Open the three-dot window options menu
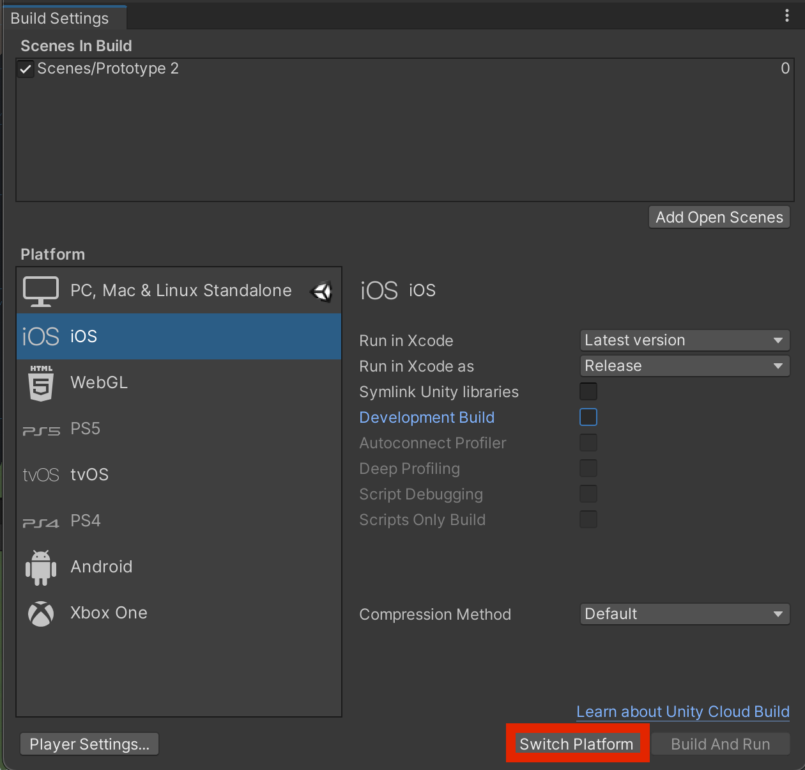The image size is (805, 770). coord(786,16)
